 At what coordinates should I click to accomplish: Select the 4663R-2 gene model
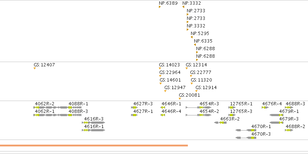pos(220,123)
